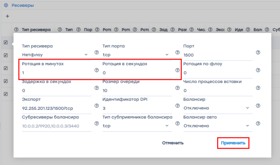Viewport: 280px width, 165px height.
Task: Show help for the Порт field
Action: pos(258,52)
